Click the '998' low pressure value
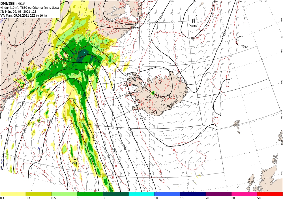Screen dimensions: 283x200 point(74,163)
